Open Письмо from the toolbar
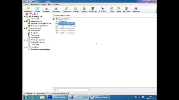This screenshot has width=179, height=100. pyautogui.click(x=37, y=9)
